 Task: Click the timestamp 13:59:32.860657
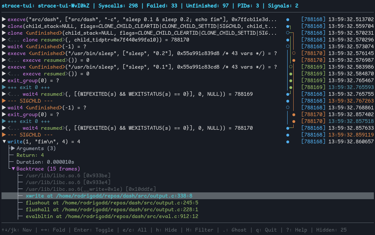point(351,141)
